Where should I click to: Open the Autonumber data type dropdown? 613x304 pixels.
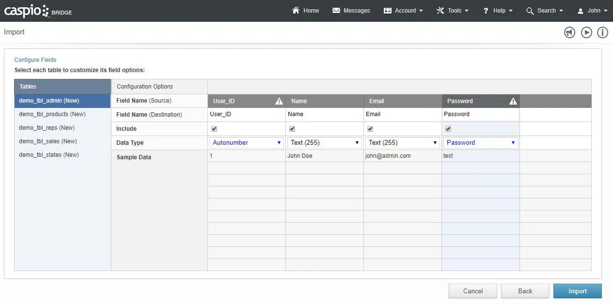click(x=247, y=143)
